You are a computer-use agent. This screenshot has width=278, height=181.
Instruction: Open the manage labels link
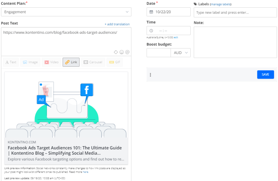click(x=221, y=4)
